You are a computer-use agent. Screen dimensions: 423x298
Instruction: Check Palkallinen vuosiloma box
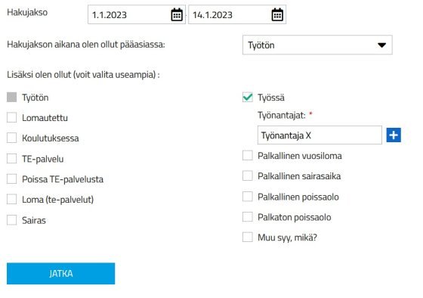pos(248,155)
